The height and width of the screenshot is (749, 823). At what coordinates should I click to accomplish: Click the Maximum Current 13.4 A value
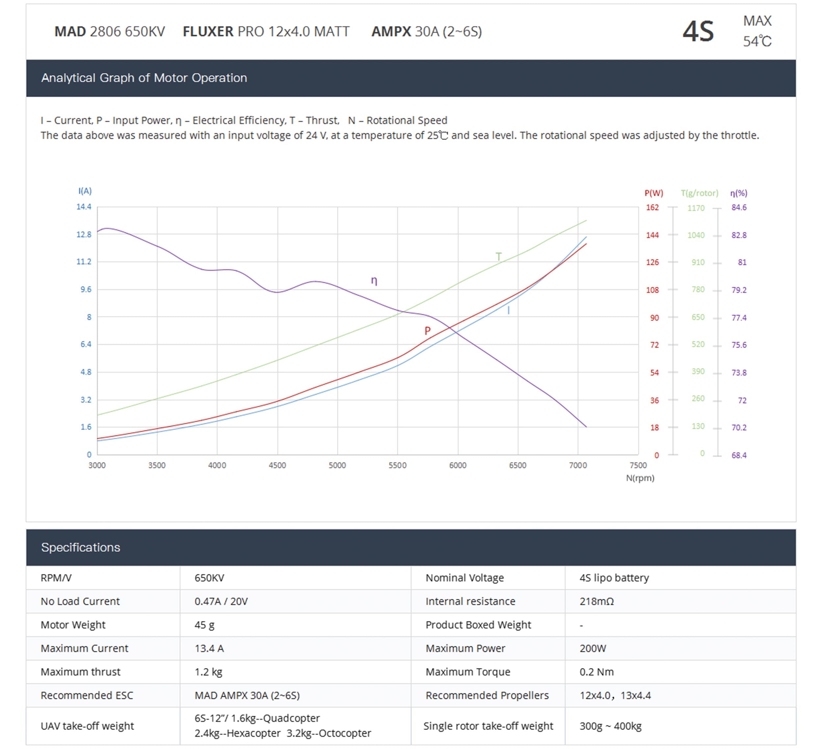(209, 648)
